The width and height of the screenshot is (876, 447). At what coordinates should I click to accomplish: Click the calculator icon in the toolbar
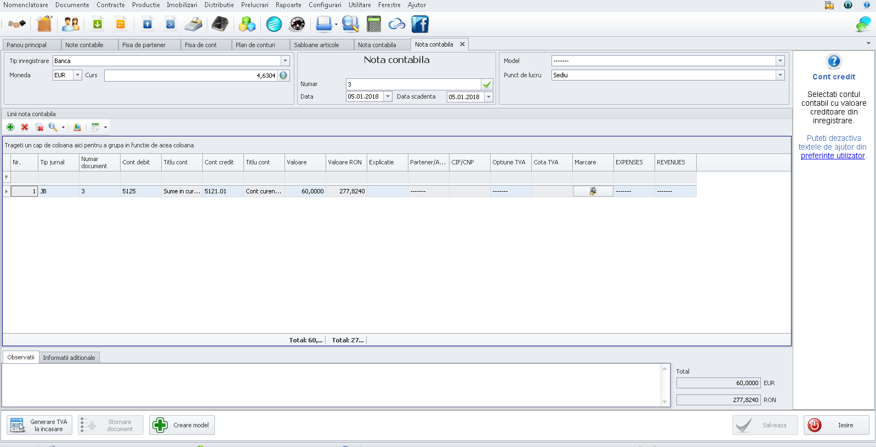pos(374,24)
